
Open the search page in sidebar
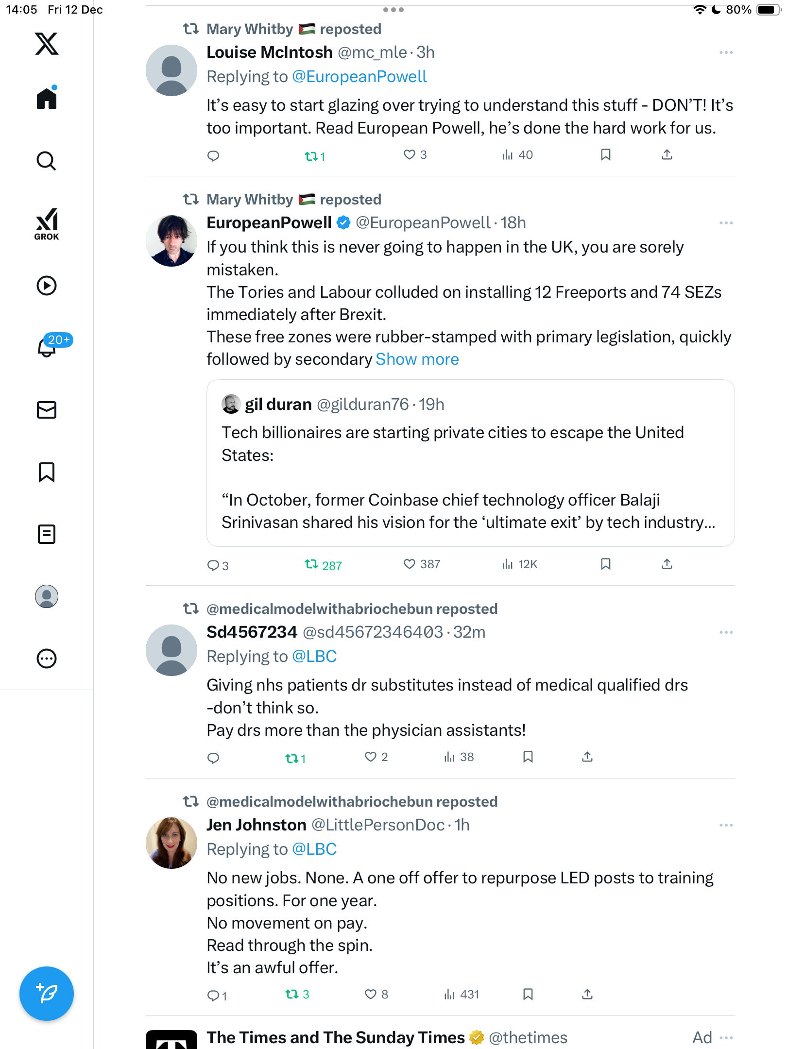coord(47,161)
